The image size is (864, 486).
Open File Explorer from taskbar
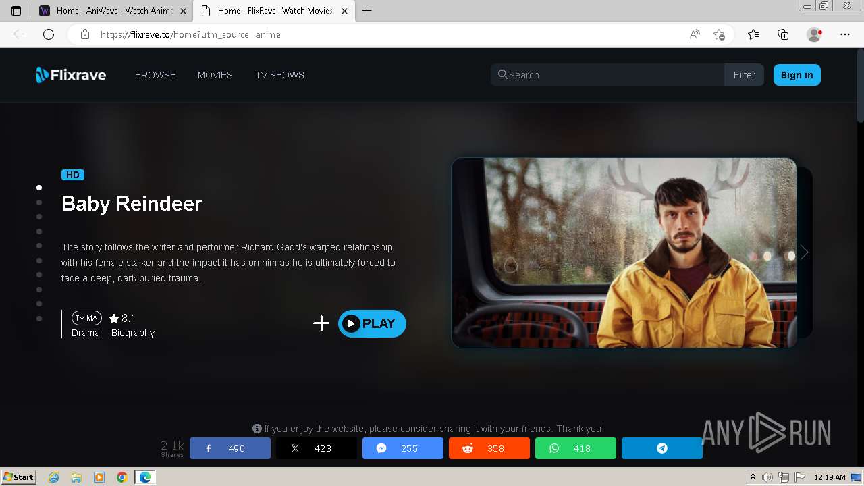point(76,477)
